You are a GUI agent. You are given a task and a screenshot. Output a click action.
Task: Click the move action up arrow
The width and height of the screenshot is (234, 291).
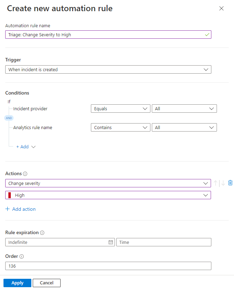coord(215,182)
